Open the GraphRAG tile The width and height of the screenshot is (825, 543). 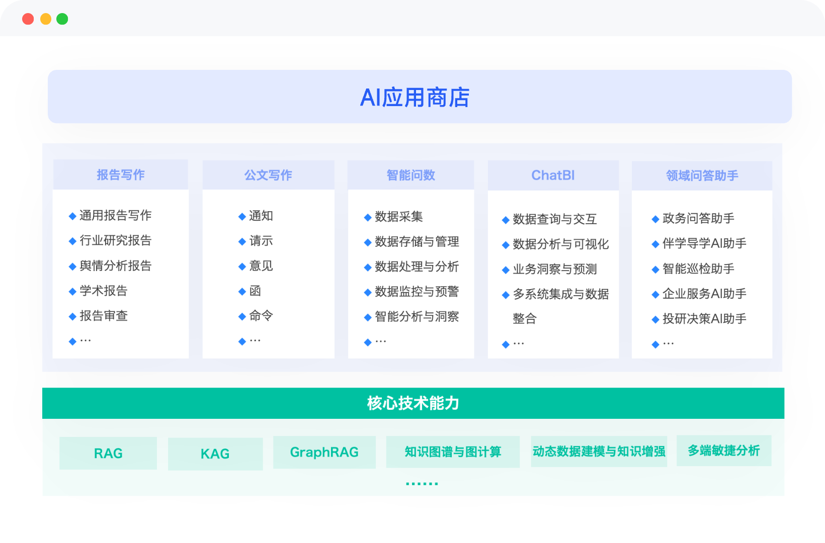pyautogui.click(x=324, y=452)
